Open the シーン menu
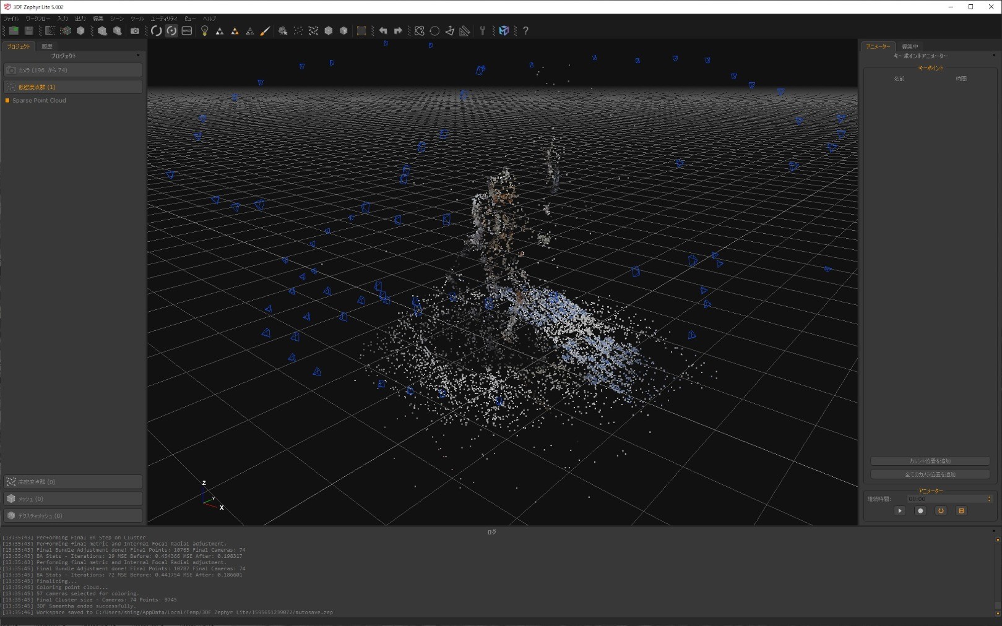 pyautogui.click(x=117, y=19)
